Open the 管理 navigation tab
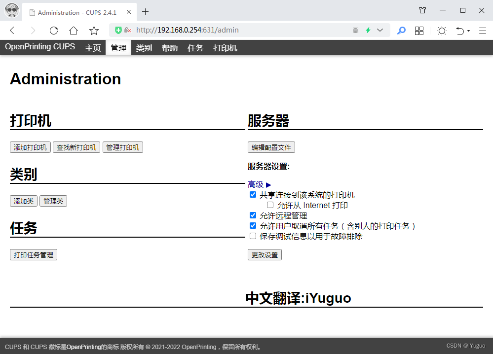This screenshot has height=354, width=493. point(118,48)
